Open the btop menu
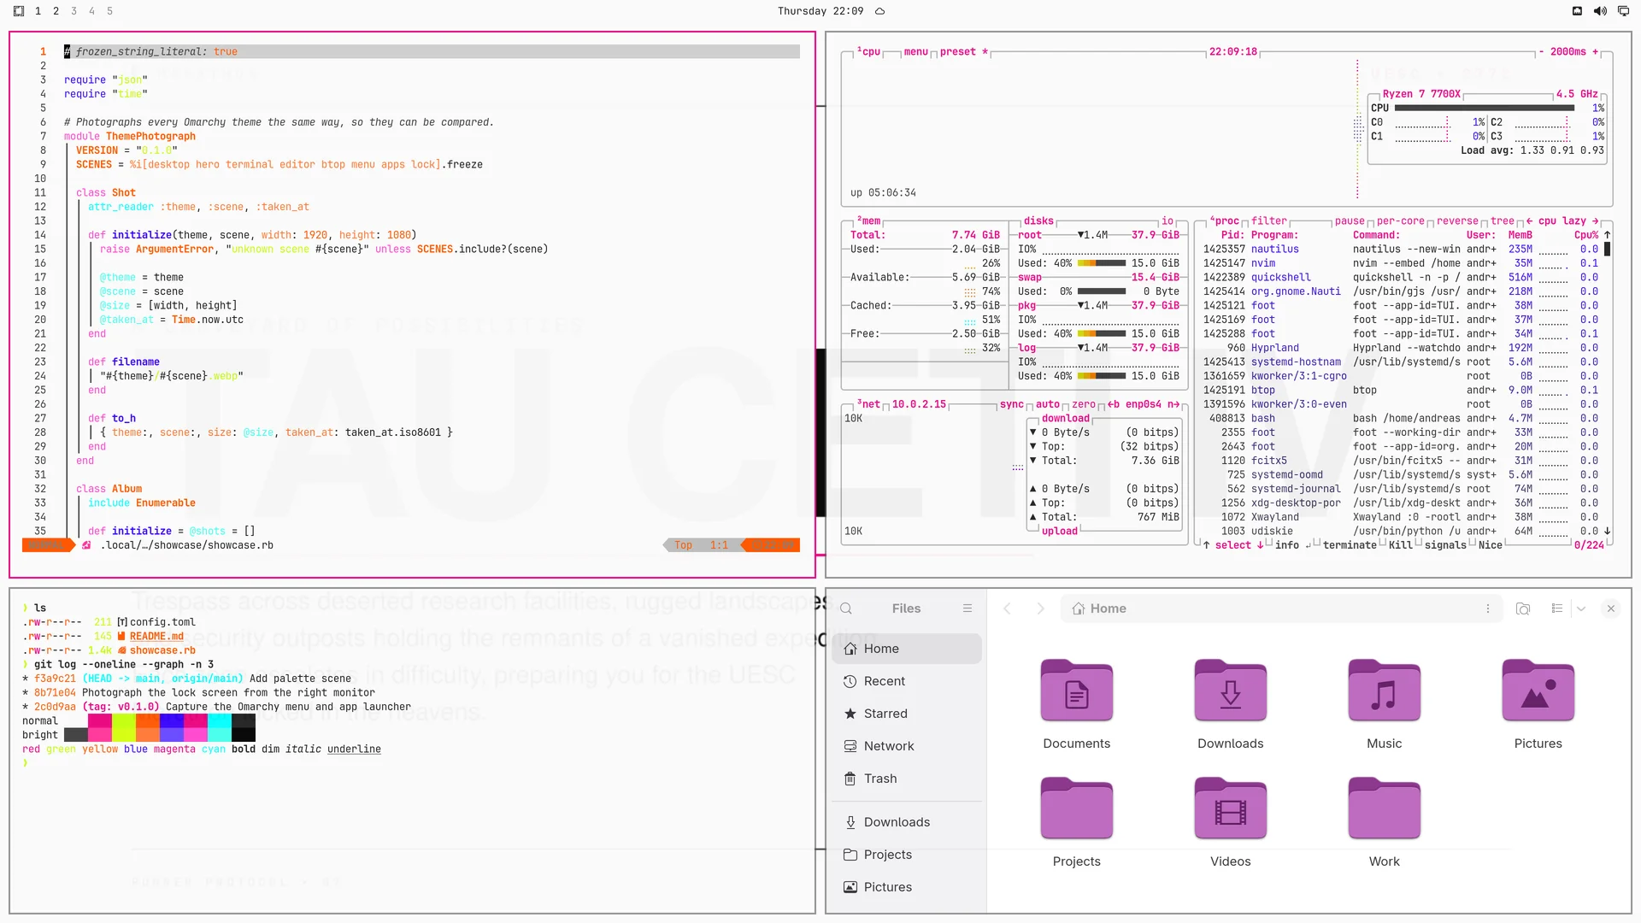The width and height of the screenshot is (1641, 923). tap(915, 52)
